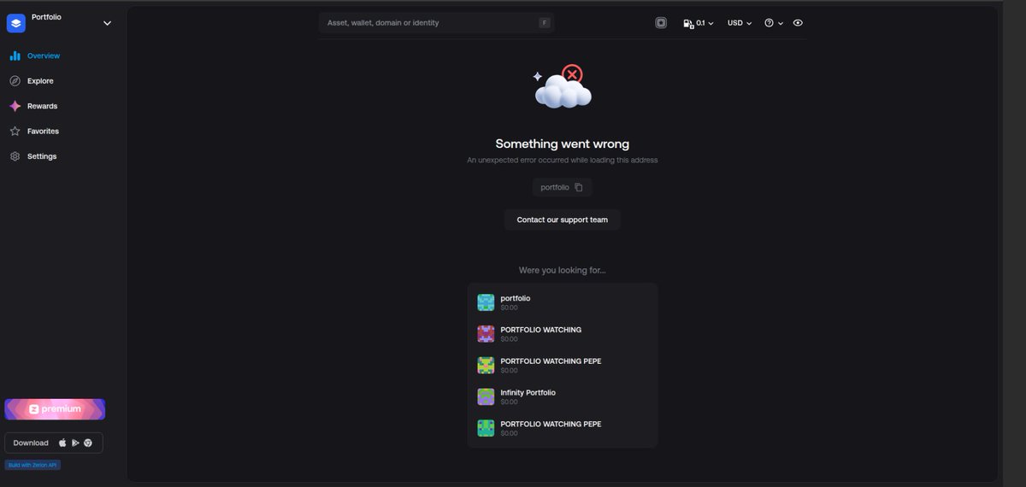
Task: Click the blue Portfolio layers logo icon
Action: (15, 23)
